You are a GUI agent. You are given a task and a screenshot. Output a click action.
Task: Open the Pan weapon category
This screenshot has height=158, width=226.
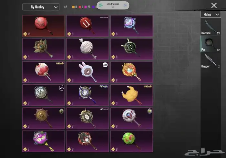point(211,44)
